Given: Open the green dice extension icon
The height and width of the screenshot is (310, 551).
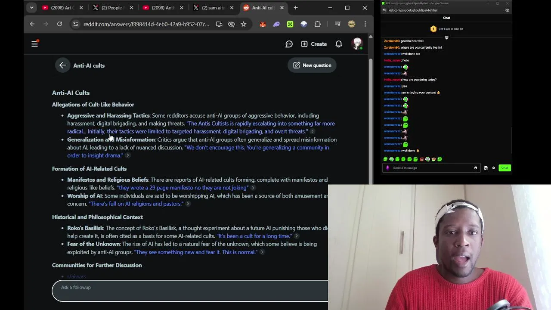Looking at the screenshot, I should point(290,24).
